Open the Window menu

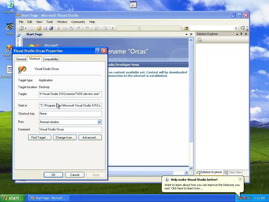(62, 22)
